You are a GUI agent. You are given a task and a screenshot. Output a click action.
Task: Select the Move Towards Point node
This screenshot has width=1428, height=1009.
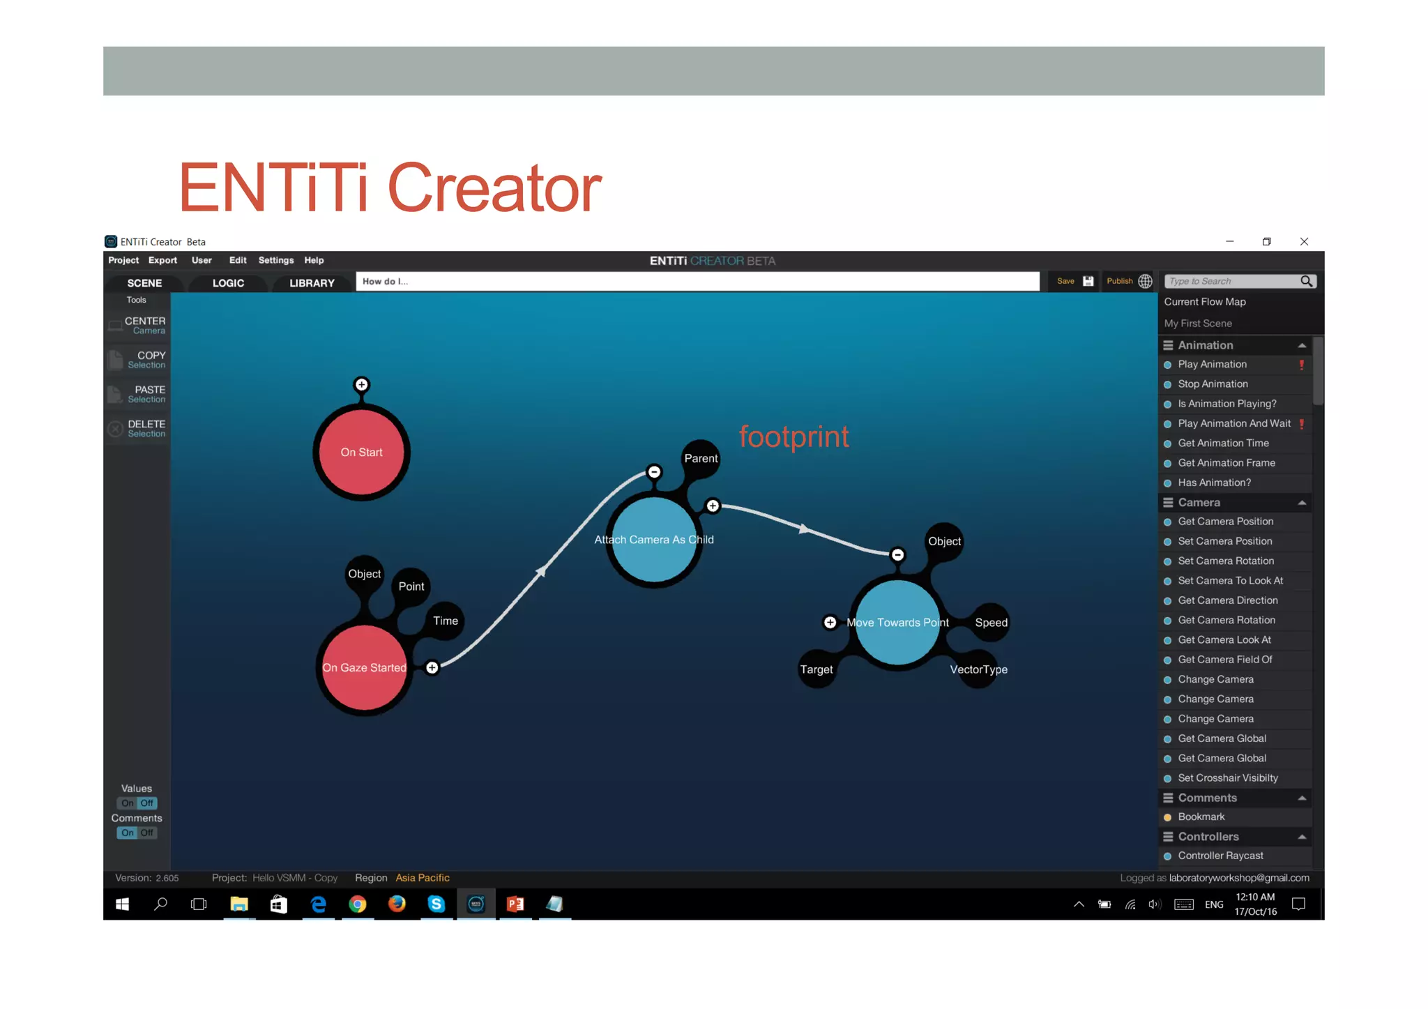point(898,622)
